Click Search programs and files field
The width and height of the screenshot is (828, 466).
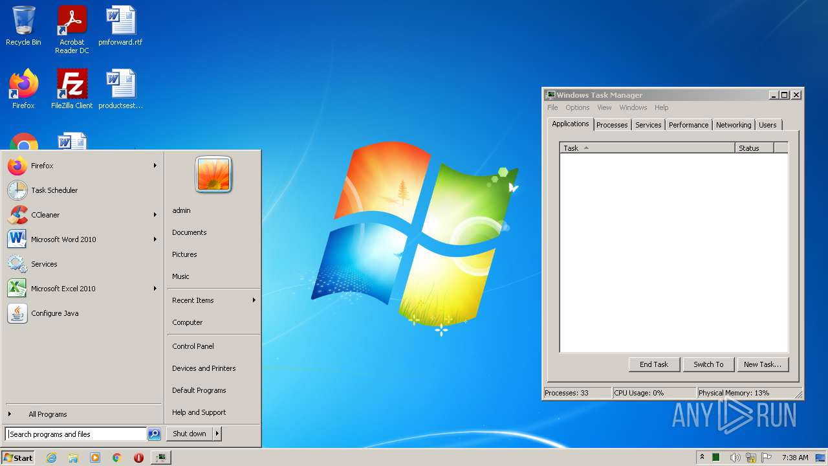pyautogui.click(x=76, y=434)
